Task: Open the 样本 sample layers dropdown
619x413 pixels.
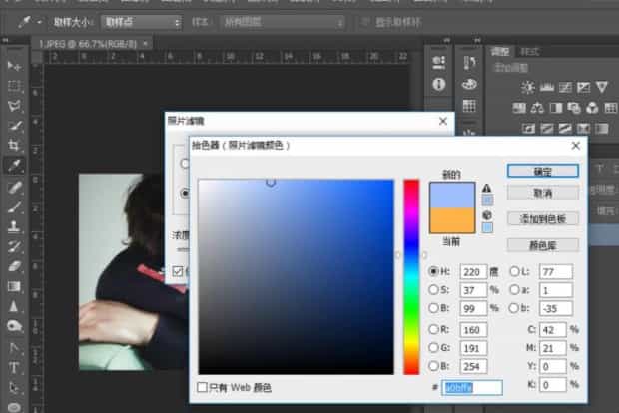Action: [x=284, y=22]
